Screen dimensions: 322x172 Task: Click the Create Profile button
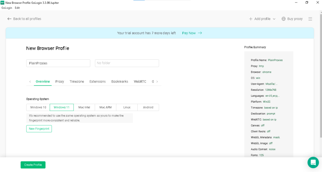[33, 165]
